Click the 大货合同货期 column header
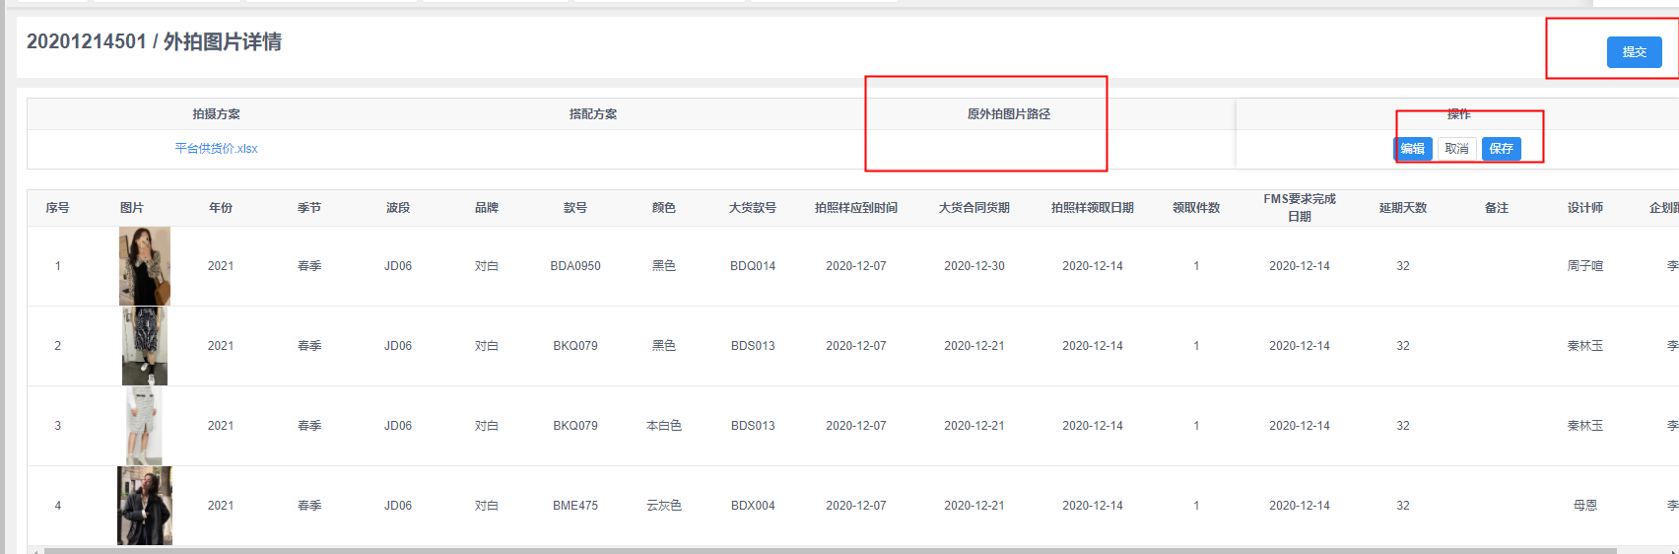Viewport: 1679px width, 554px height. pos(974,208)
